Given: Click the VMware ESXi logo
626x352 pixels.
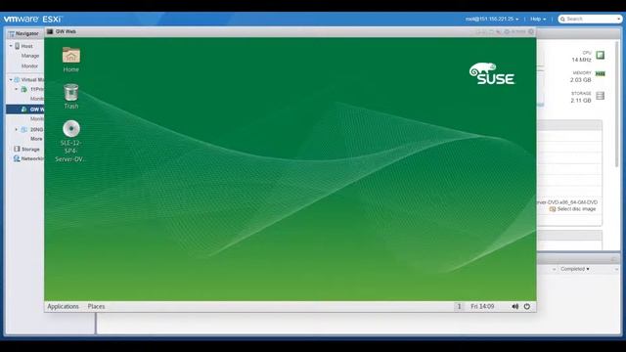Looking at the screenshot, I should (32, 19).
